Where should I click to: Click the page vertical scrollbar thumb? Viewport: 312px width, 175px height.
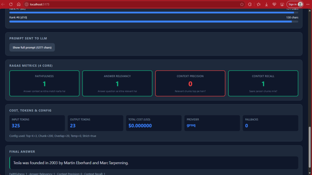310,147
